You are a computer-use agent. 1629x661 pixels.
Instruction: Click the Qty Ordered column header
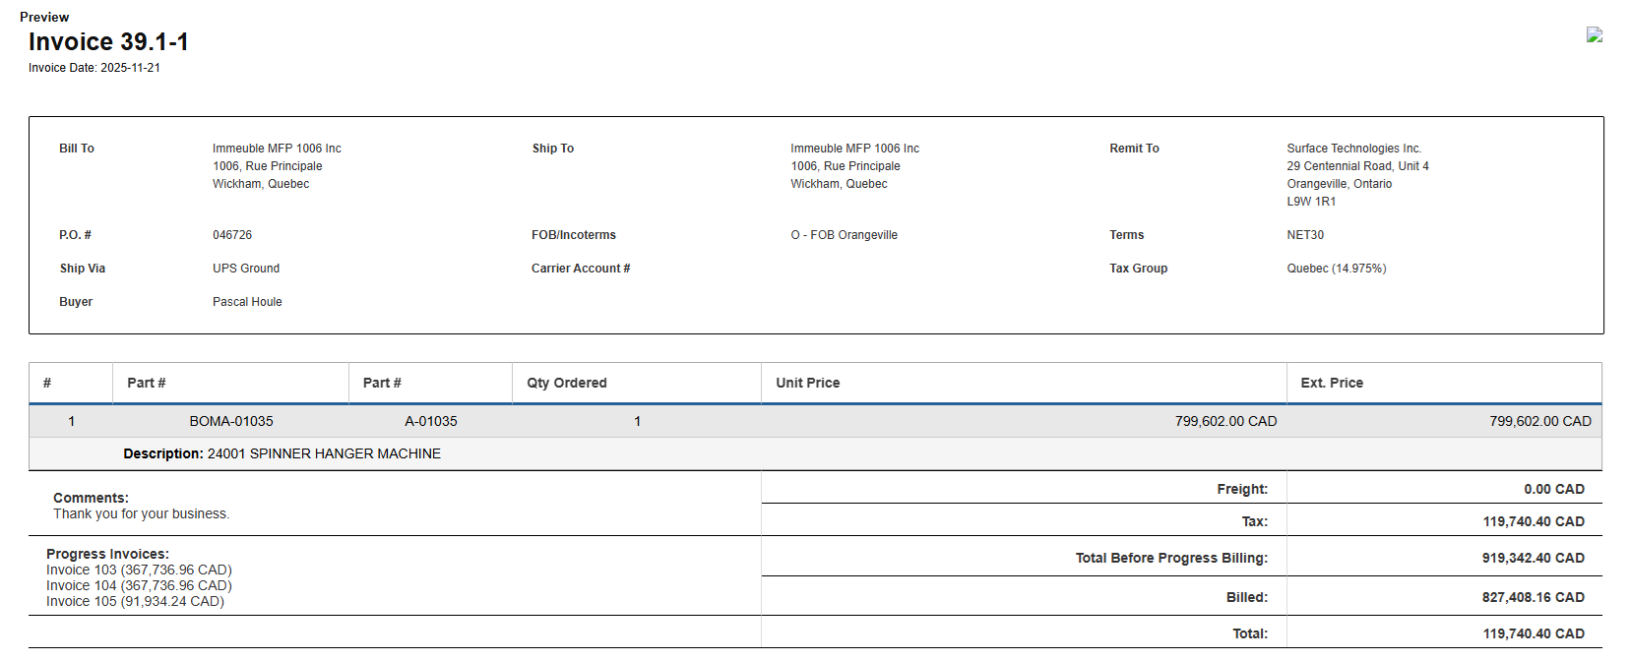(567, 383)
